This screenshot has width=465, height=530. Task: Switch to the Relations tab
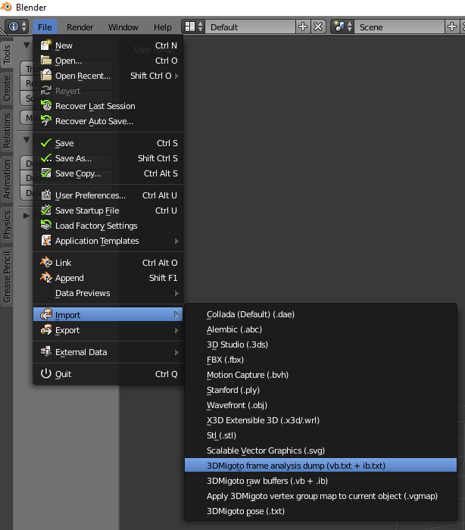click(x=6, y=130)
